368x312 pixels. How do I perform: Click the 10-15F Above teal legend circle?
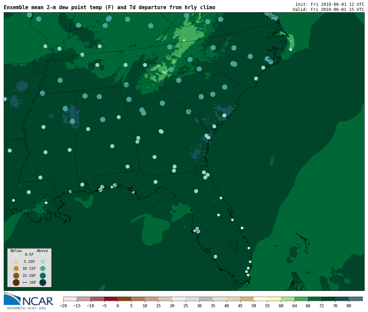click(x=43, y=268)
